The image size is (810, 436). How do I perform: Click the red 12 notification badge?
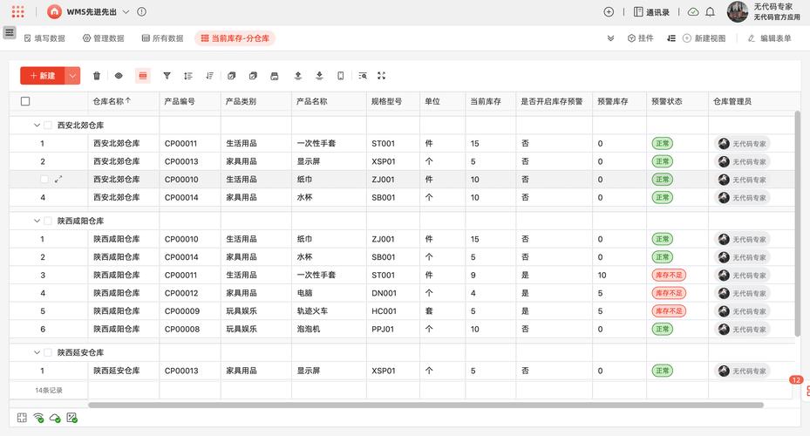(x=795, y=379)
